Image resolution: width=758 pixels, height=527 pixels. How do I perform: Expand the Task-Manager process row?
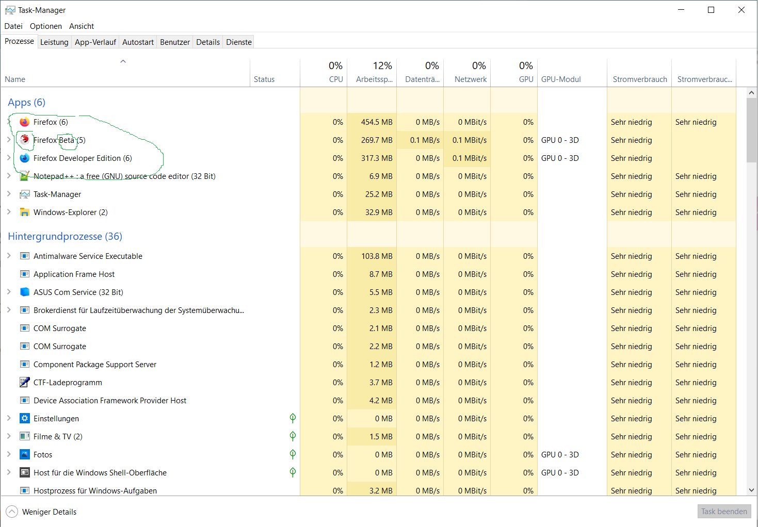point(9,194)
